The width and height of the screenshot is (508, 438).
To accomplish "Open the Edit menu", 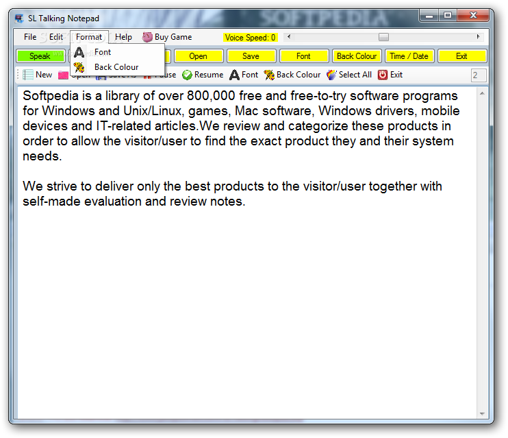I will [55, 37].
